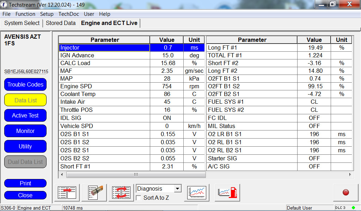The height and width of the screenshot is (211, 361).
Task: Select the Engine SPD parameter row
Action: click(x=104, y=87)
